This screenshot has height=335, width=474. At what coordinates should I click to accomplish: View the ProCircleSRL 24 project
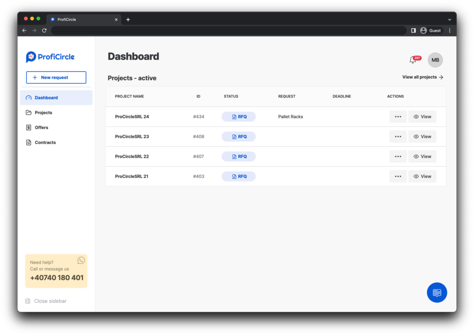pos(422,117)
